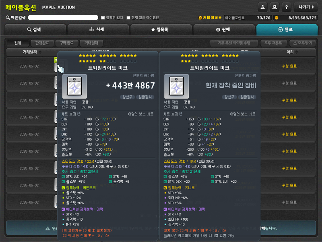This screenshot has width=322, height=242.
Task: Click the STR +48 bonus option icon
Action: click(110, 176)
